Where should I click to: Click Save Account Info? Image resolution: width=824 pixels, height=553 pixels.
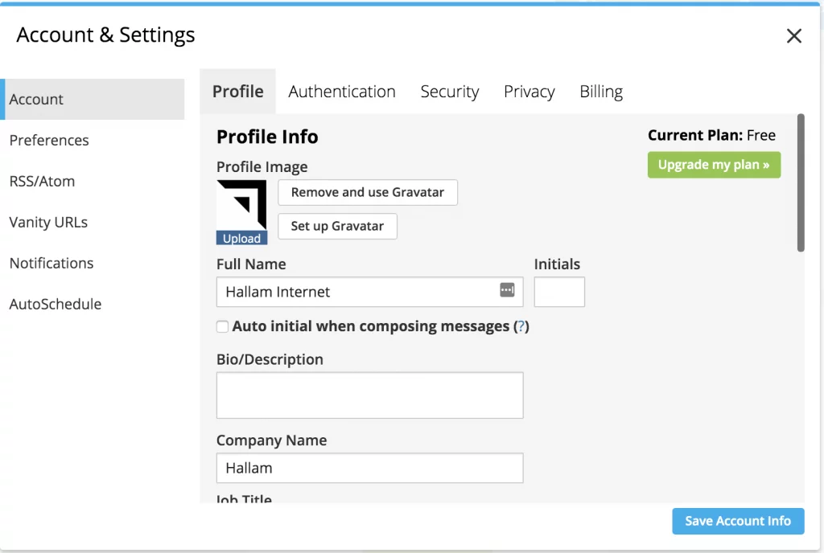pyautogui.click(x=737, y=521)
